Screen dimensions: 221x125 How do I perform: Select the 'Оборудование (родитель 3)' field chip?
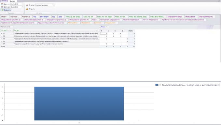(57, 20)
